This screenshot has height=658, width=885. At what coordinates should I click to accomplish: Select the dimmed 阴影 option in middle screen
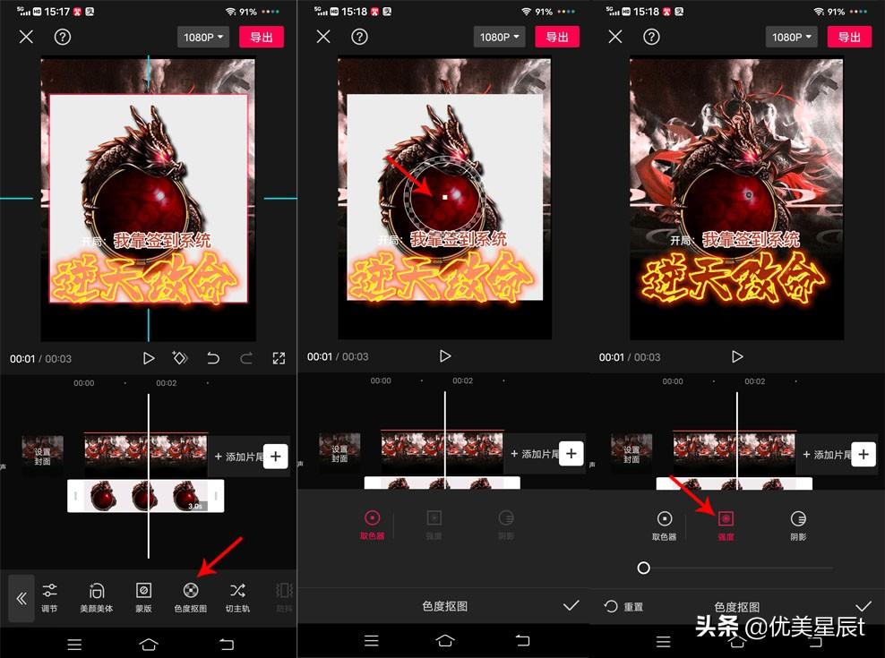pyautogui.click(x=506, y=525)
